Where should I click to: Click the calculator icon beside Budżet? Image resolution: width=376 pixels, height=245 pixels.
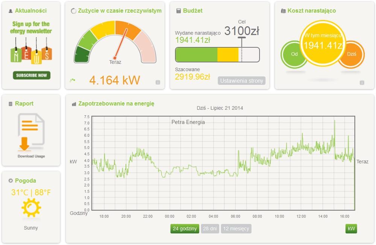(x=179, y=11)
